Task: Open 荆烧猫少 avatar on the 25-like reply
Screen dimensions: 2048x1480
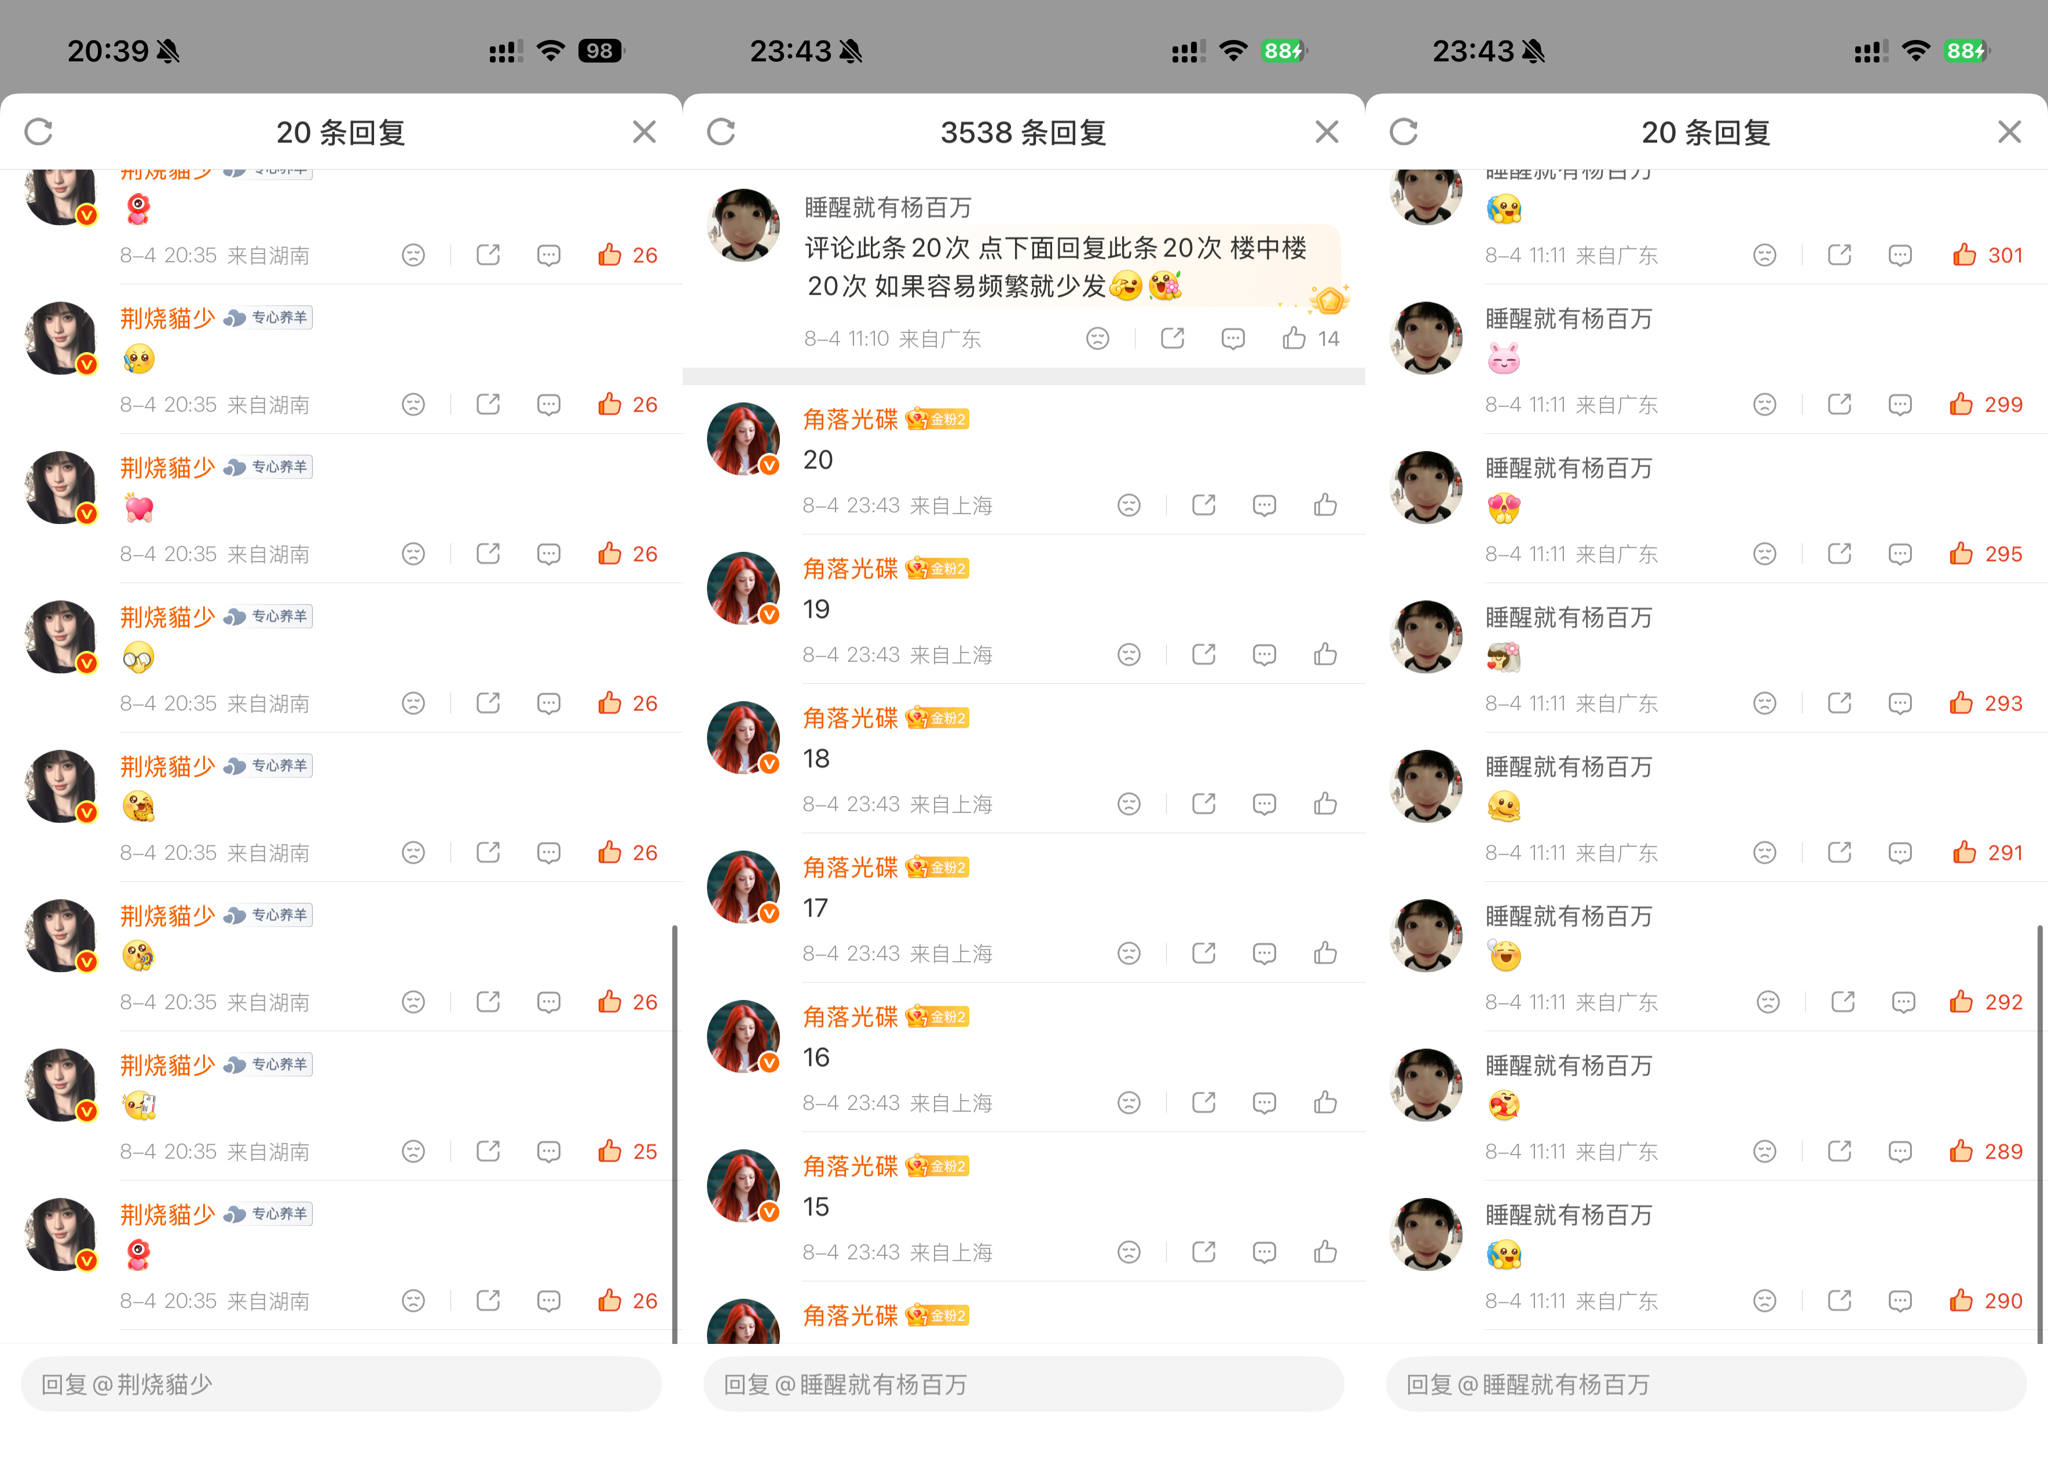Action: (x=61, y=1085)
